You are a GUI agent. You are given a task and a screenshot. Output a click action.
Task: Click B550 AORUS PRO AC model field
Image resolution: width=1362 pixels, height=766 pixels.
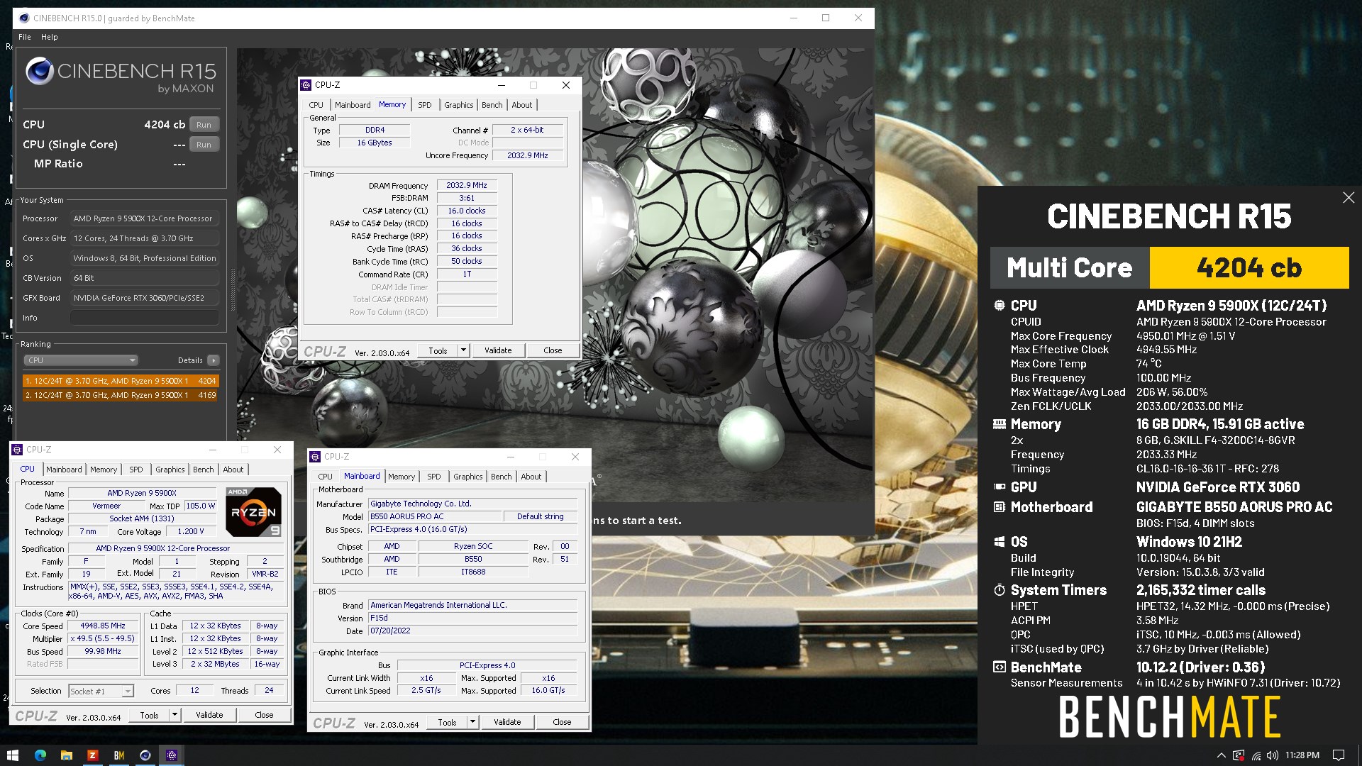[434, 517]
